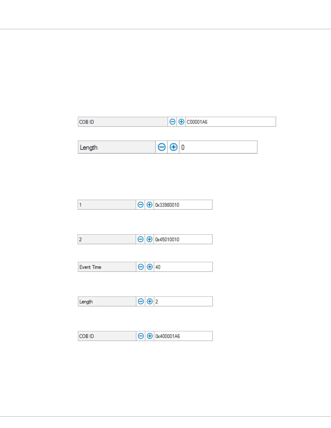
Task: Click plus icon for entry 1 0x33980010
Action: point(149,205)
